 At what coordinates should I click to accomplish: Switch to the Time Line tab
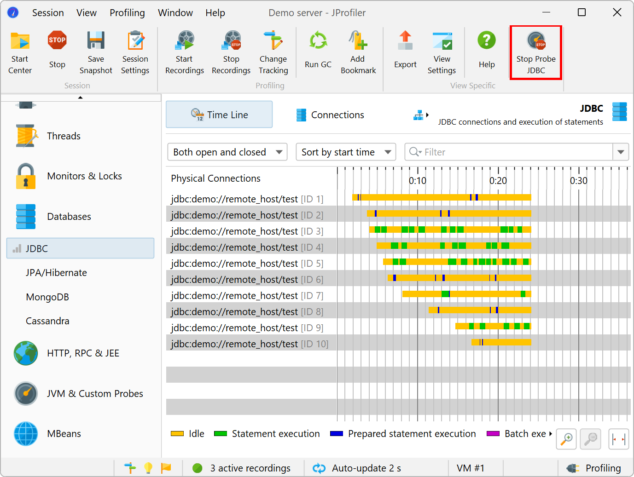[x=219, y=115]
